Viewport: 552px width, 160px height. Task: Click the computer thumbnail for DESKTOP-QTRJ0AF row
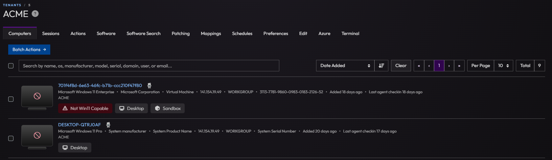point(37,137)
